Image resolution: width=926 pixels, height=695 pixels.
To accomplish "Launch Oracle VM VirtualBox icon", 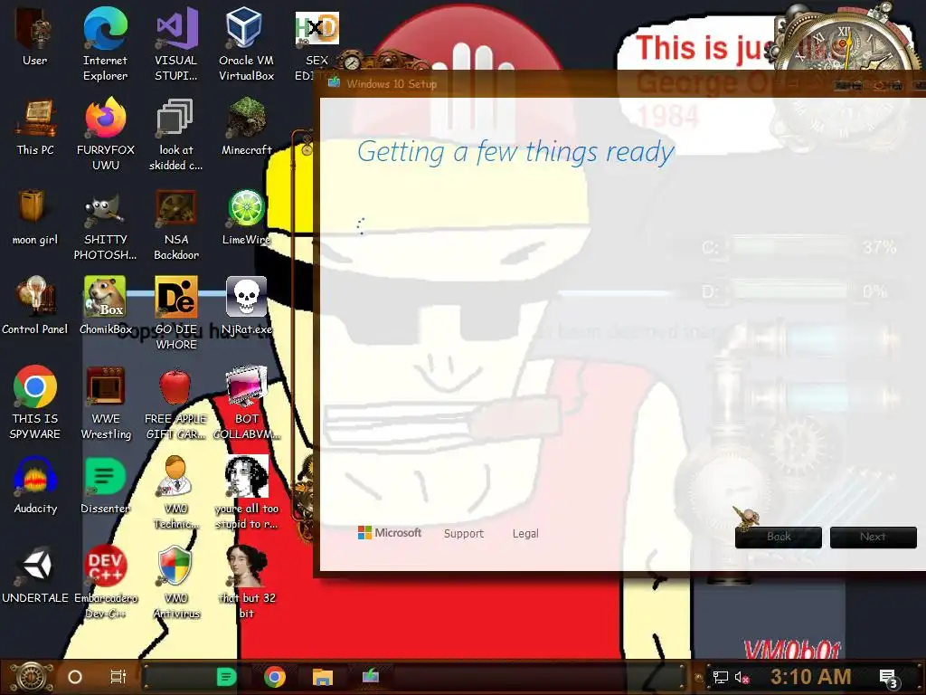I will pyautogui.click(x=246, y=44).
